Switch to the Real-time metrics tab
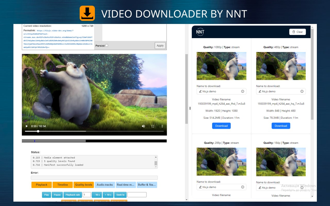This screenshot has width=330, height=206. (x=126, y=185)
